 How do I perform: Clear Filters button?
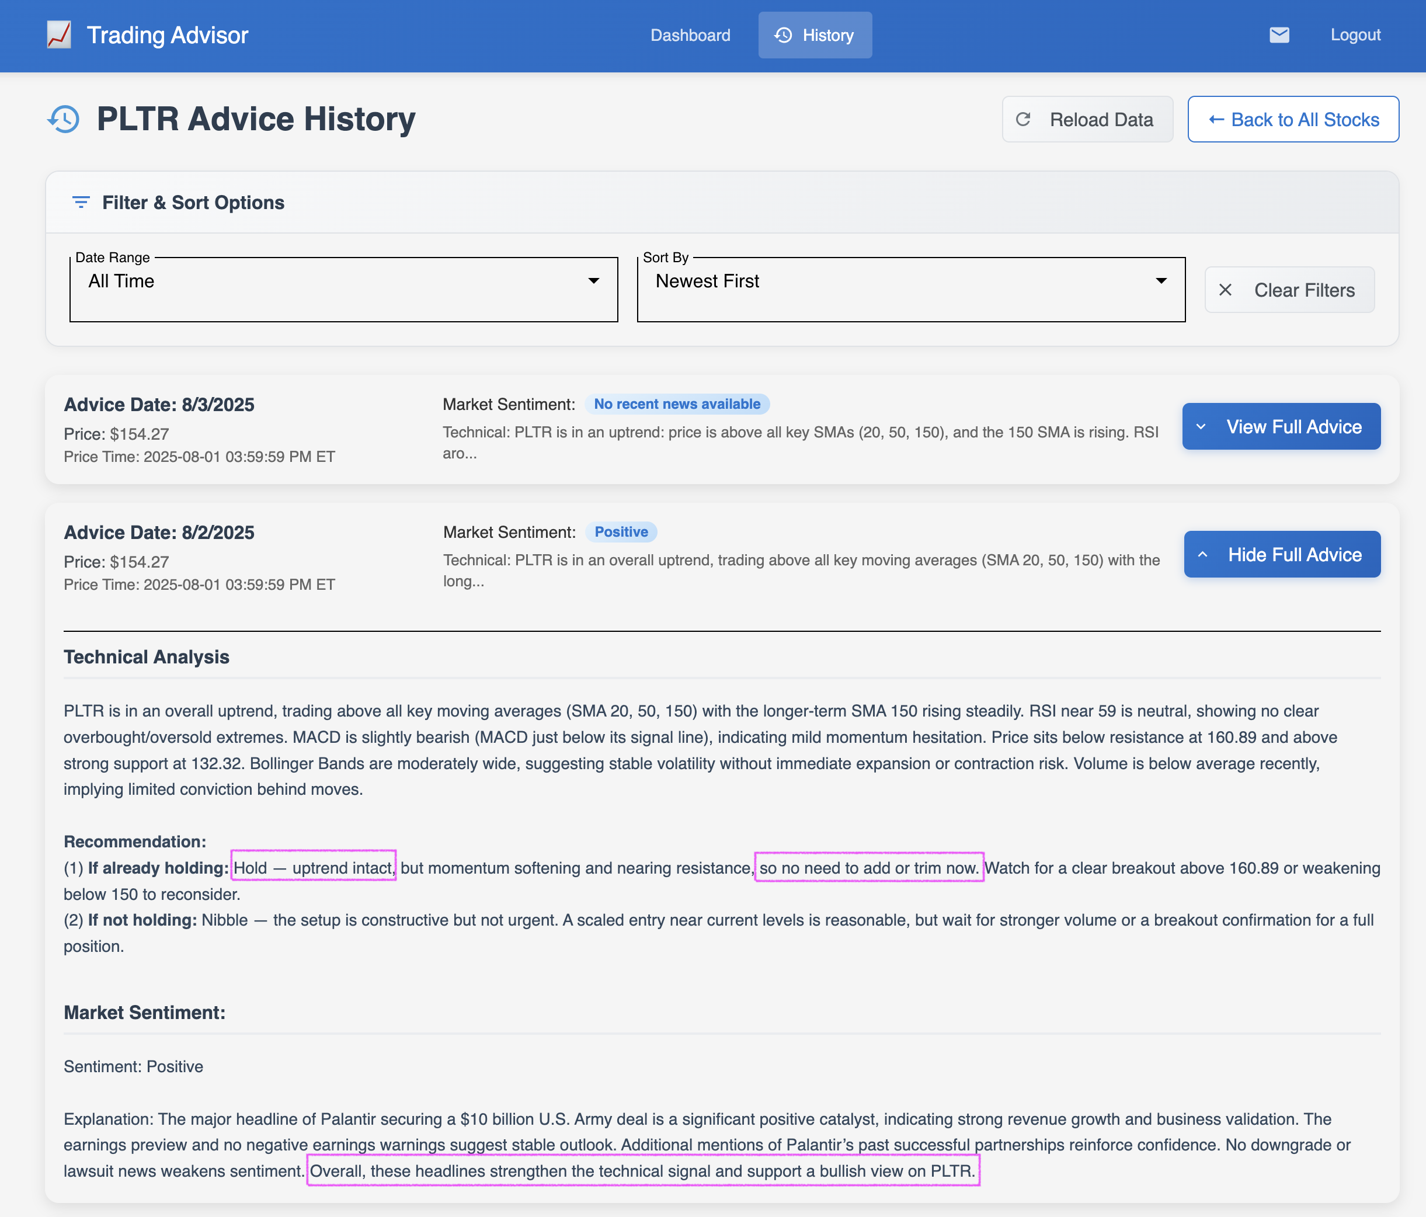coord(1289,290)
